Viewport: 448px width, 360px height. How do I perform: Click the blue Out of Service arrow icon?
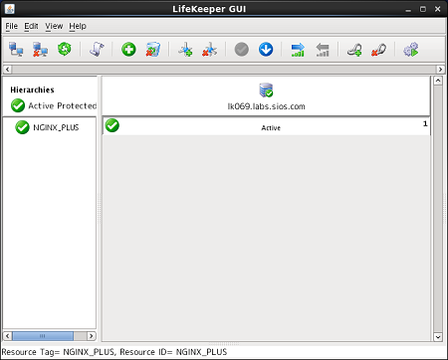click(x=266, y=50)
